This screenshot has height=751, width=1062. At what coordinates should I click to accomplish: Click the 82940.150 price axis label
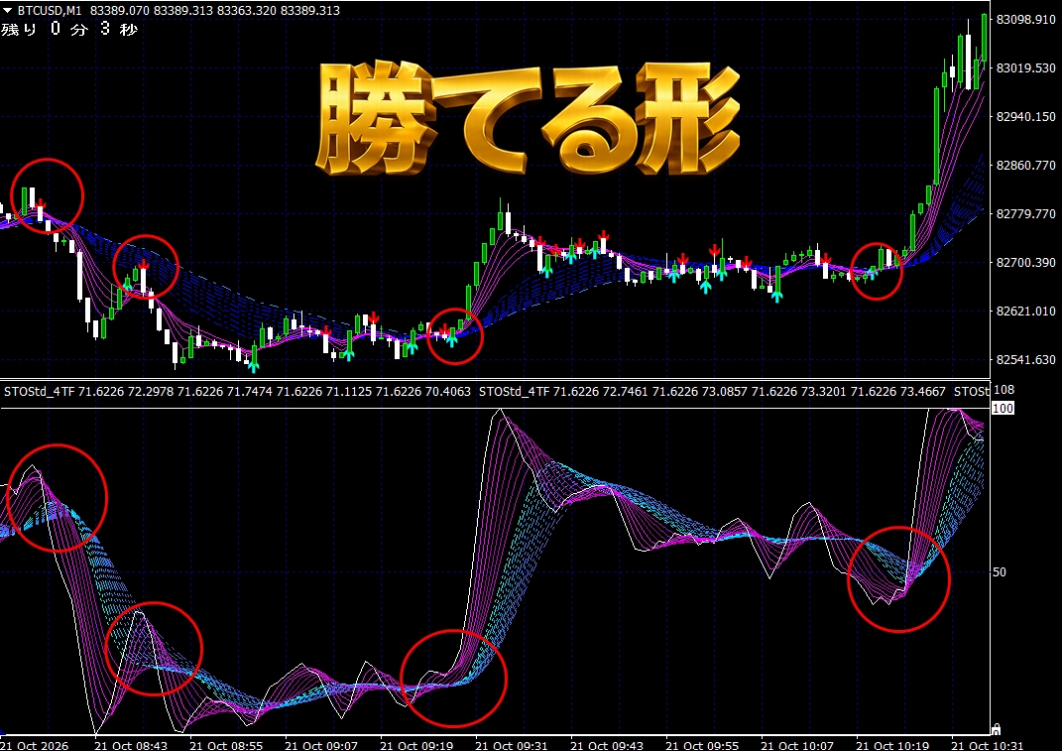1025,117
